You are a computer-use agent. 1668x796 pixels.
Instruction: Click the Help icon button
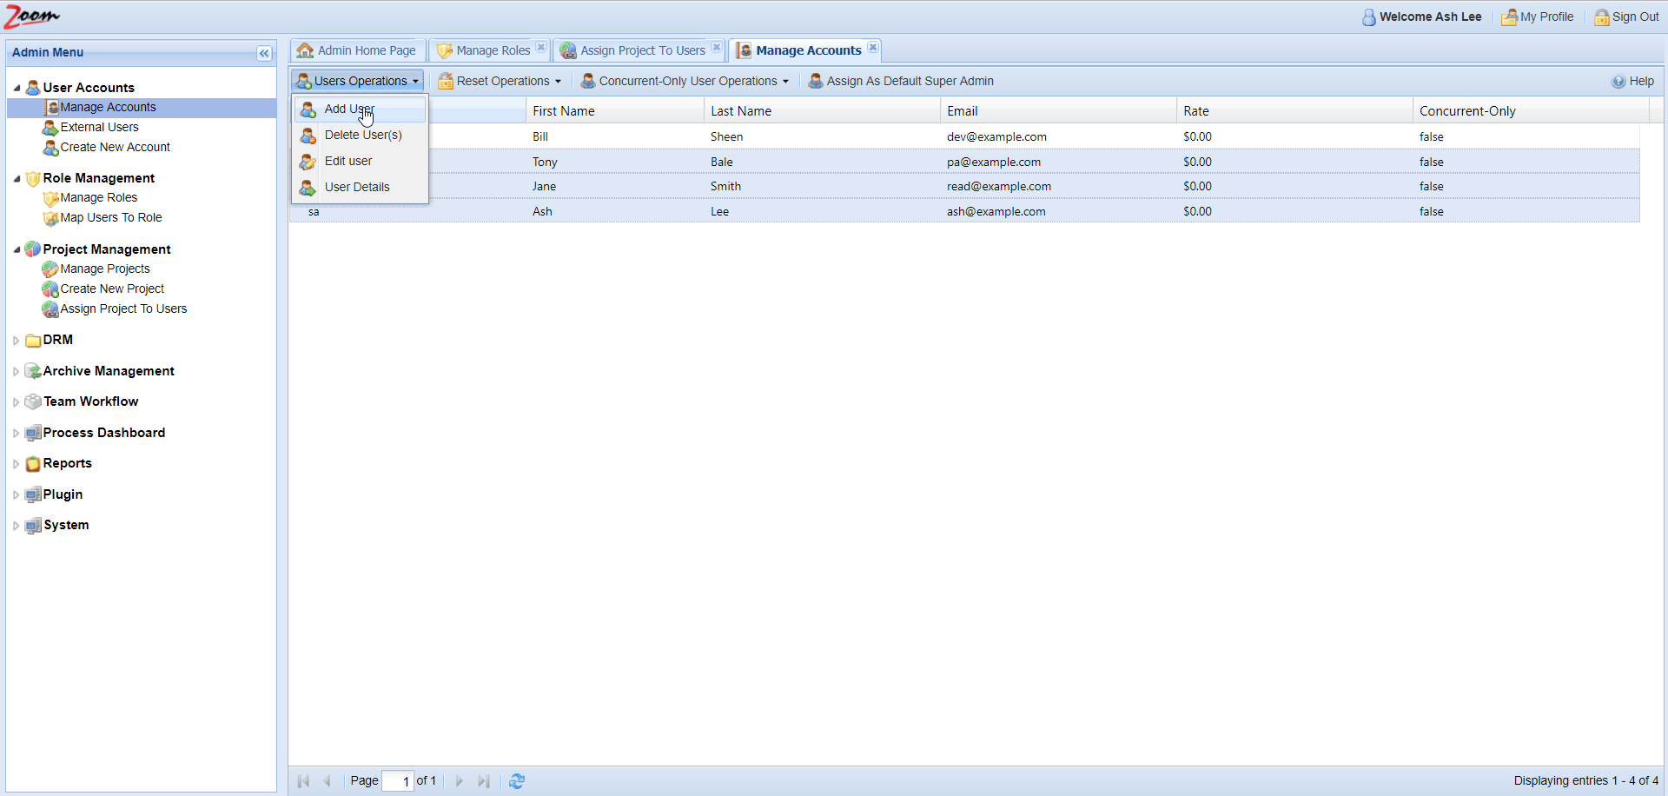(1632, 82)
